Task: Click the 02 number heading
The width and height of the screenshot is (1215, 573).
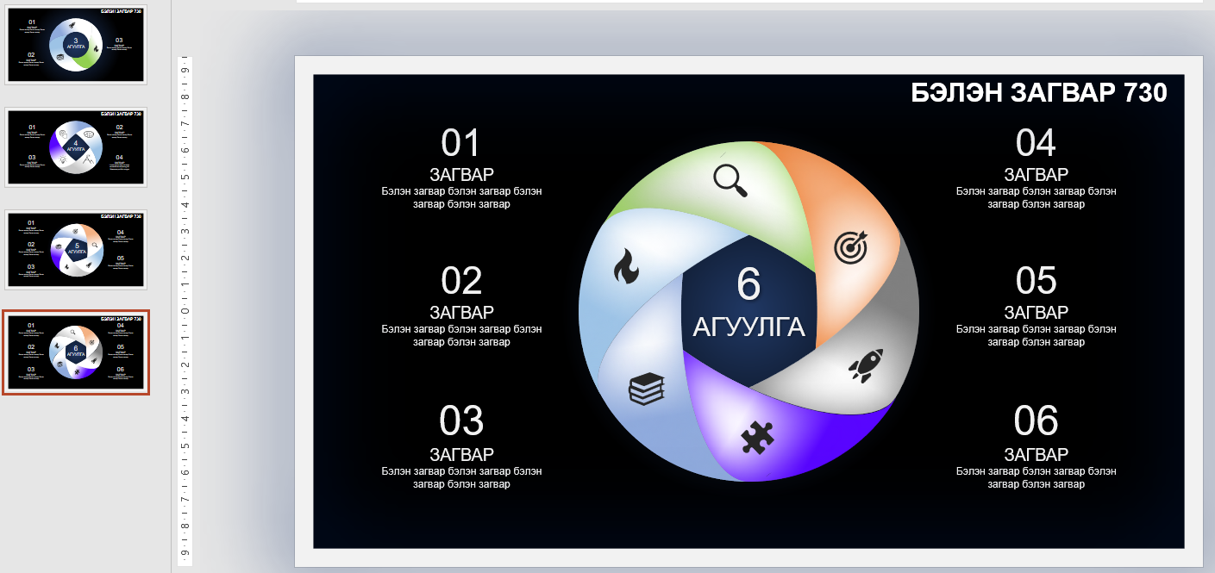Action: pyautogui.click(x=460, y=281)
